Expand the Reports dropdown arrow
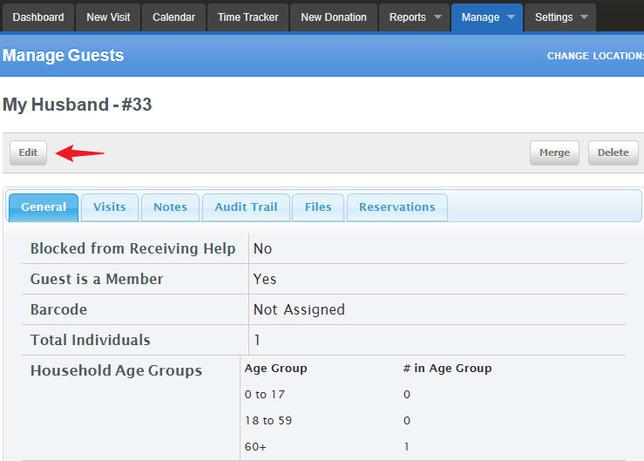Viewport: 644px width, 461px height. [x=437, y=17]
